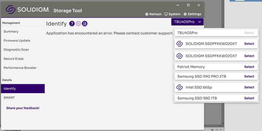
Task: Click the export report document icon
Action: (x=85, y=24)
